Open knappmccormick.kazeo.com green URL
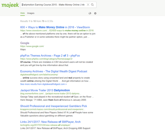The width and height of the screenshot is (165, 130). click(x=53, y=109)
